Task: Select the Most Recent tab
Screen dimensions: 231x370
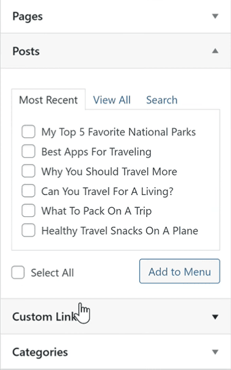Action: tap(48, 99)
